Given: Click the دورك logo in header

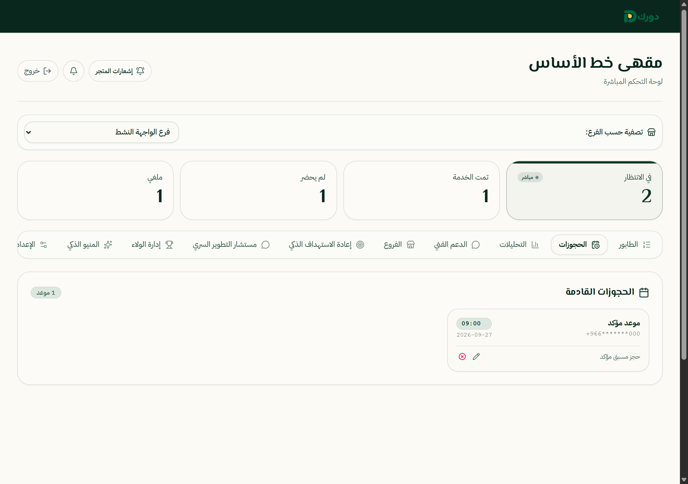Looking at the screenshot, I should coord(641,16).
